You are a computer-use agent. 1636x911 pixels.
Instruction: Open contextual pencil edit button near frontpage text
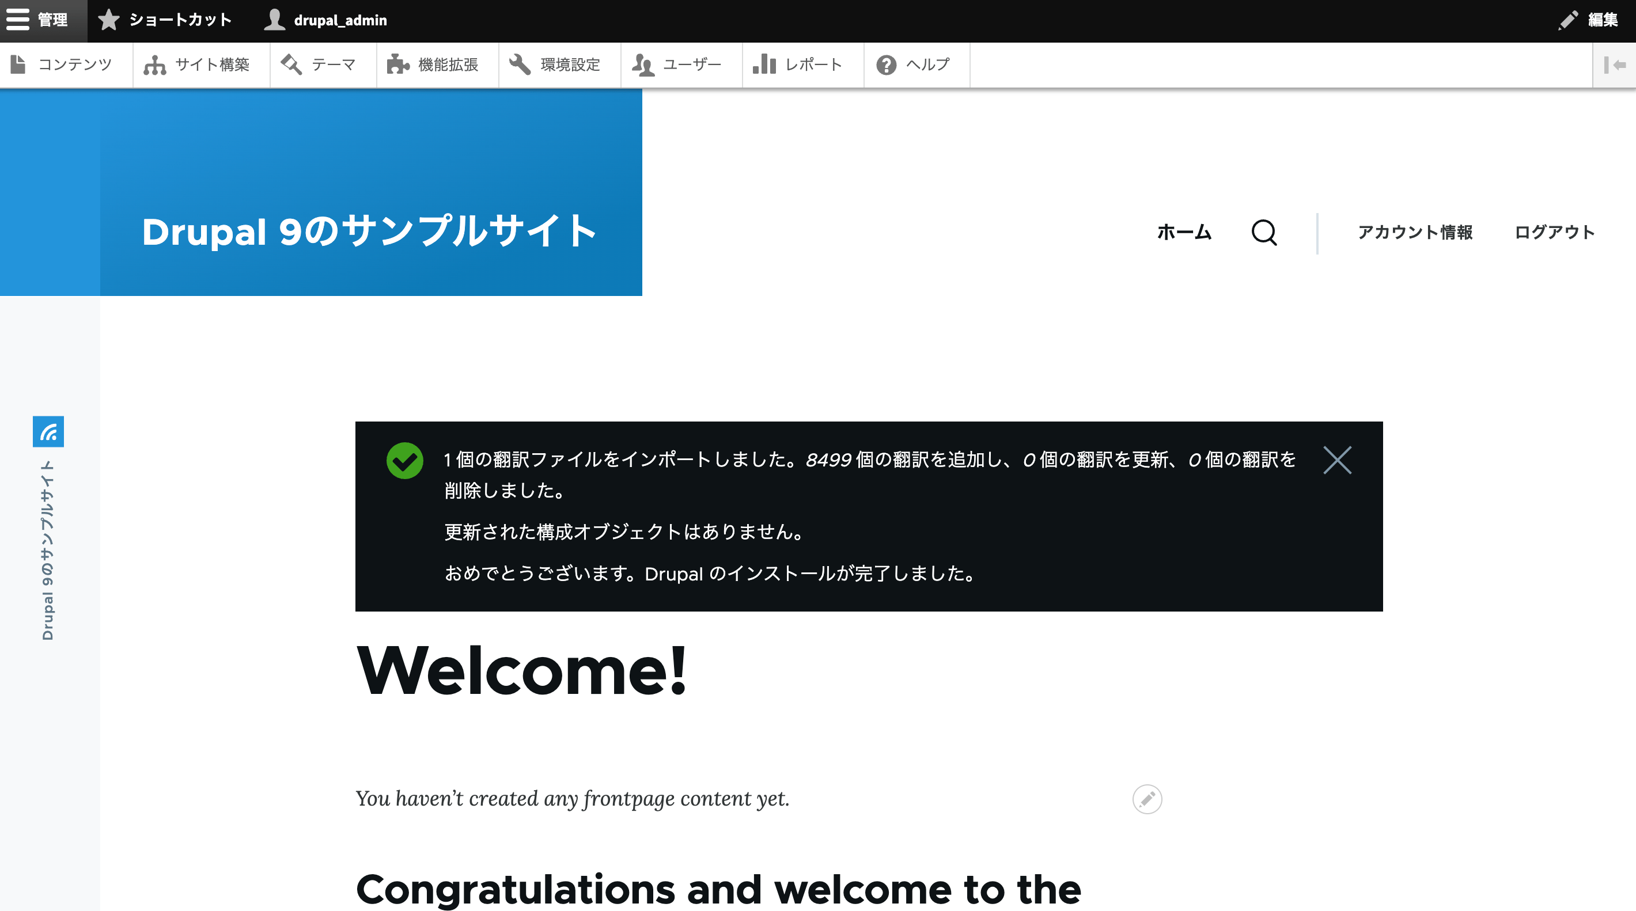1147,799
